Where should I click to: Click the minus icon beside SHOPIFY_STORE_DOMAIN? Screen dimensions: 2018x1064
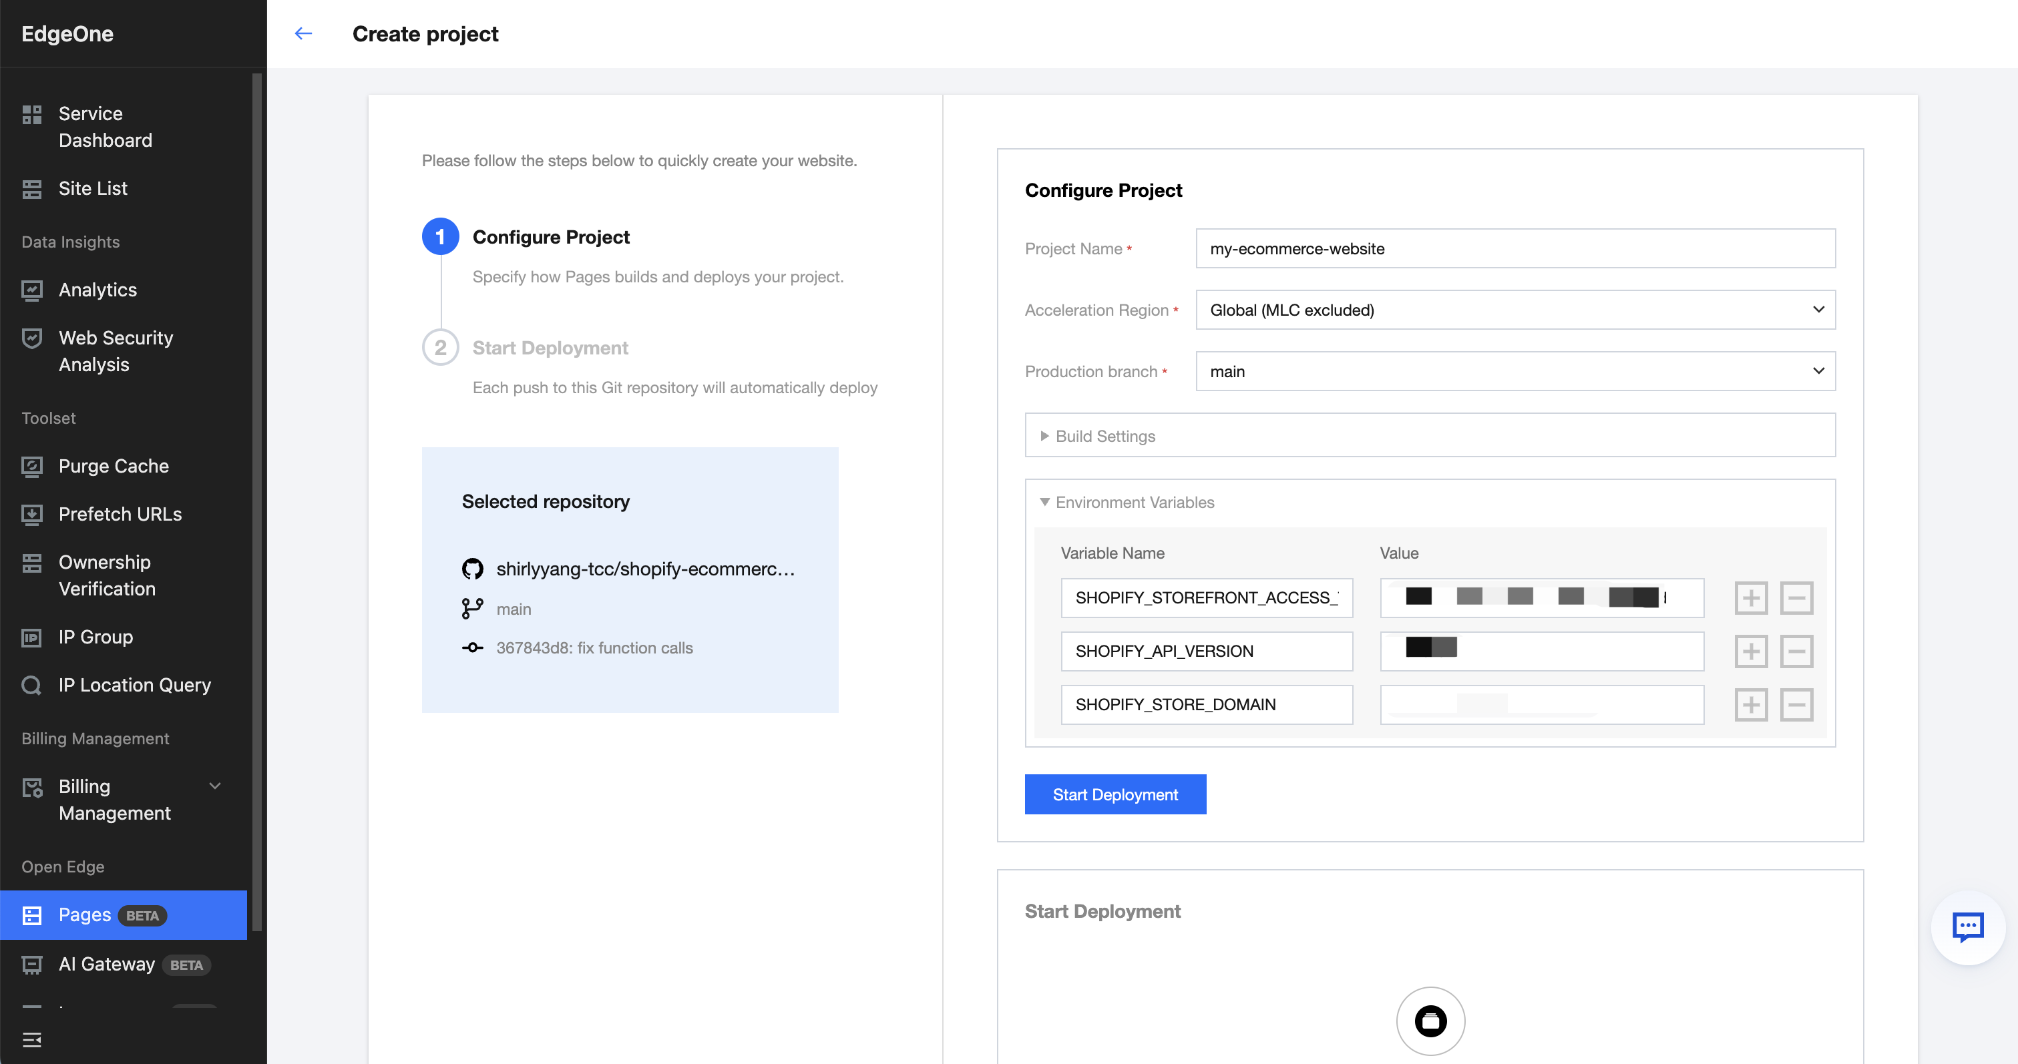(x=1796, y=705)
